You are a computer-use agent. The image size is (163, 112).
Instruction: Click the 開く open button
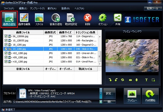pyautogui.click(x=109, y=102)
